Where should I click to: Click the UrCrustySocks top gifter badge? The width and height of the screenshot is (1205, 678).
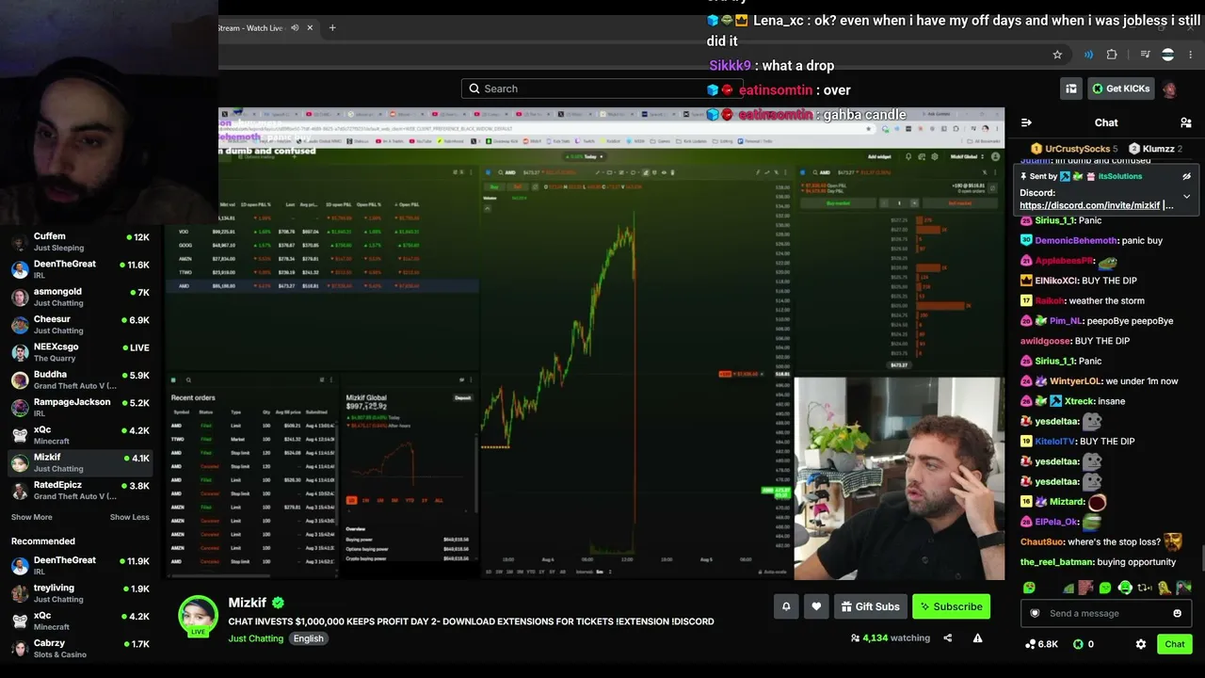click(x=1073, y=149)
